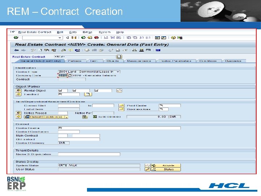Click the Profit Center input field

170,106
